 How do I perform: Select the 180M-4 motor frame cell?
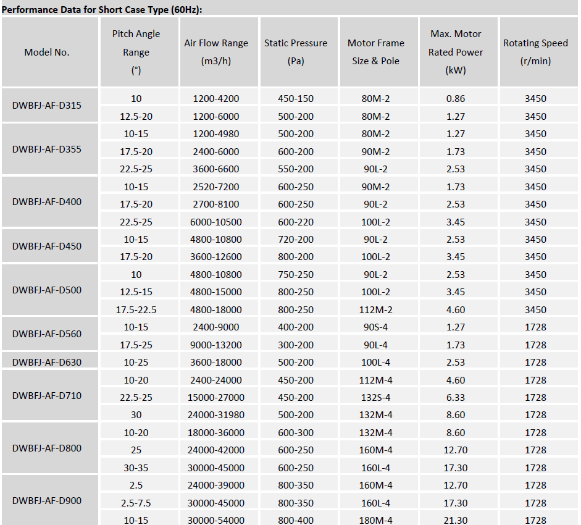pyautogui.click(x=375, y=521)
